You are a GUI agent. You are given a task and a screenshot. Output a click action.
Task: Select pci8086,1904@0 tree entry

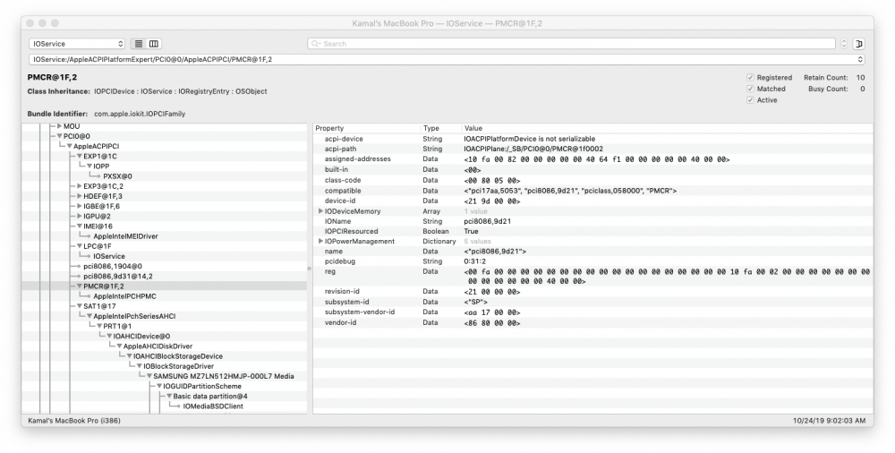pos(113,266)
